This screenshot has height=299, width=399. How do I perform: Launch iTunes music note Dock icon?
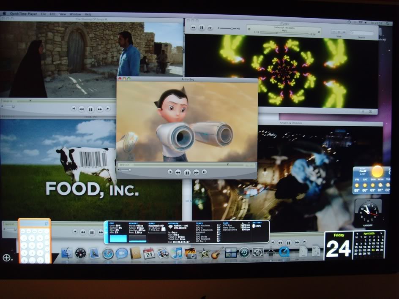tap(177, 253)
